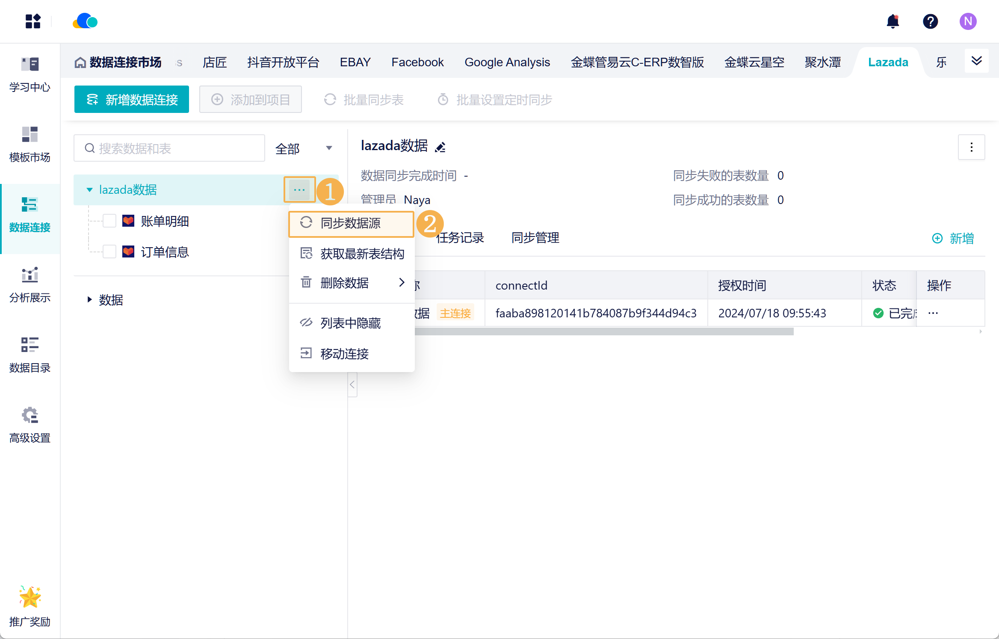
Task: Click the vertical three-dot menu at top right
Action: point(971,147)
